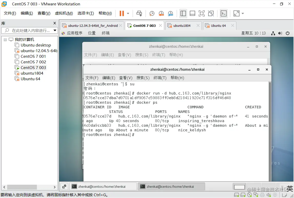Open the library search filter dropdown
Screen dimensions: 294x198
55,30
